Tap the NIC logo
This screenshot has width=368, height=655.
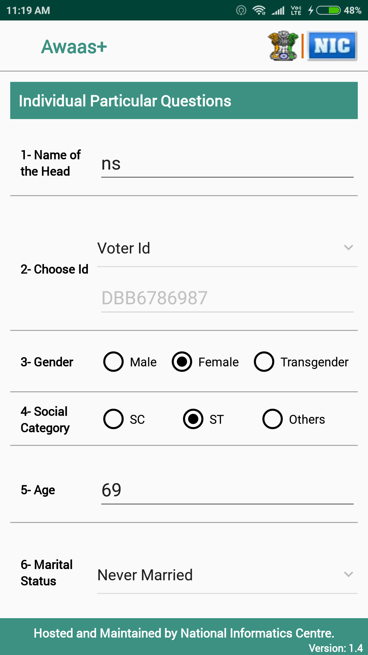coord(332,46)
